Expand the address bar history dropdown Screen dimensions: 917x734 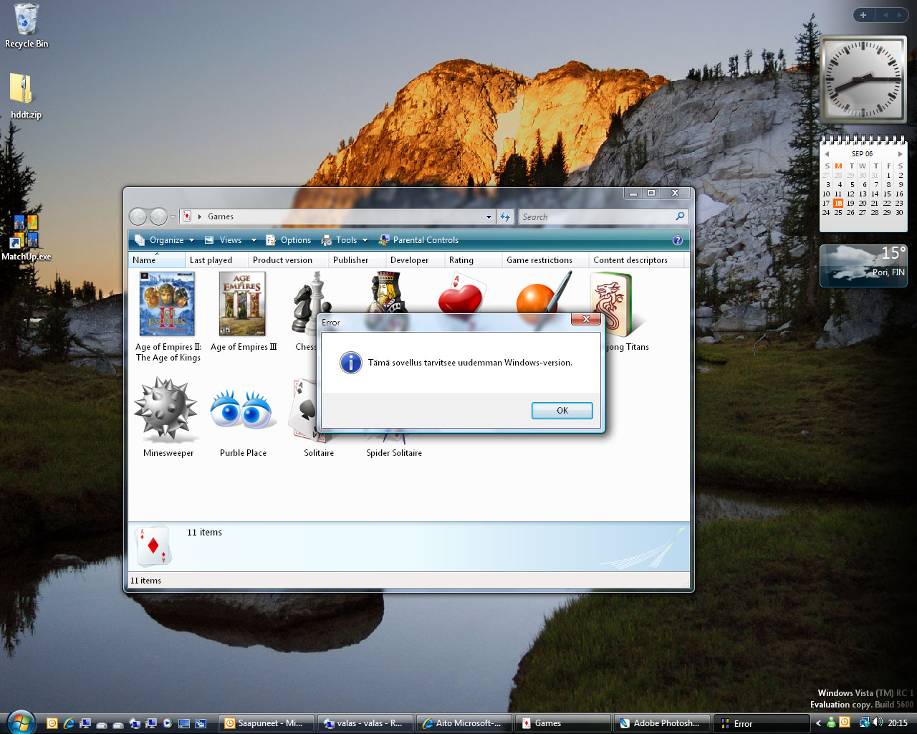(x=489, y=216)
